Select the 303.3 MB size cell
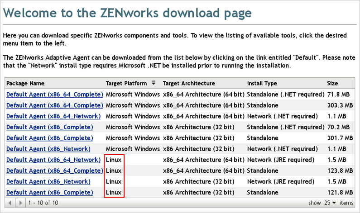This screenshot has height=213, width=360. (340, 105)
